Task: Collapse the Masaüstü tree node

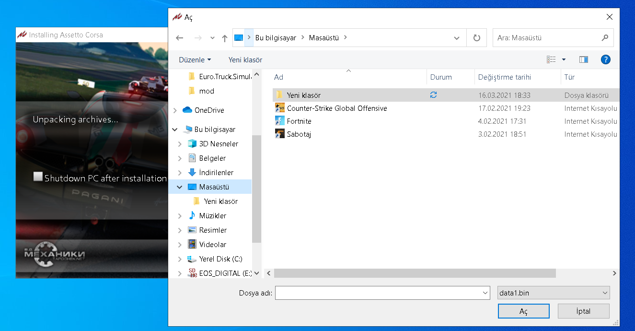Action: [180, 187]
